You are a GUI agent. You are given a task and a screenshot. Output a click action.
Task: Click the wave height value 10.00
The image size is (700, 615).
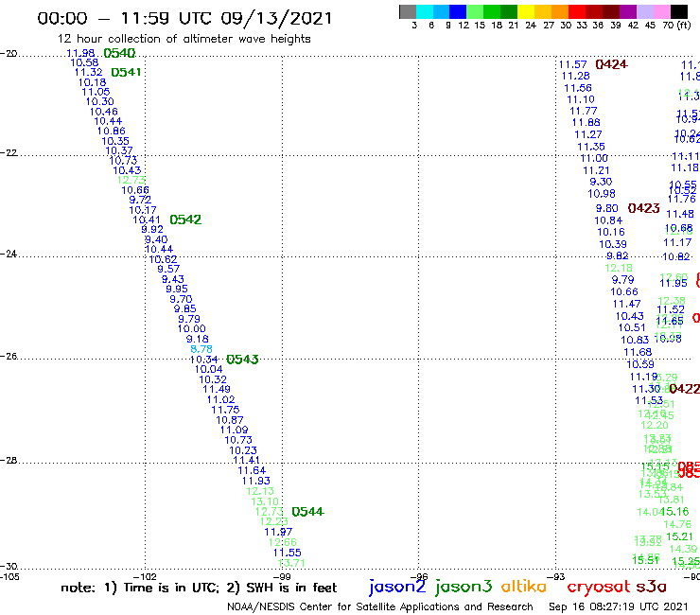tap(192, 328)
